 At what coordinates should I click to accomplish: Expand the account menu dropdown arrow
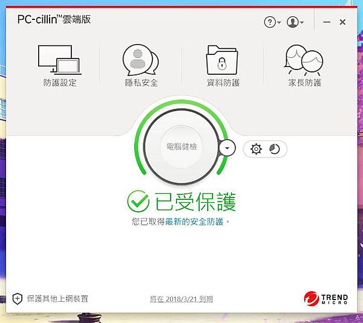[x=302, y=22]
